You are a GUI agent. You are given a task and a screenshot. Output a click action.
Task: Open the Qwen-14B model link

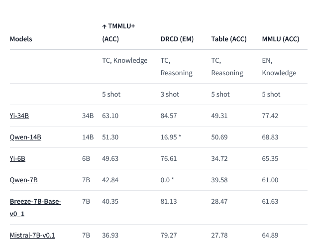25,137
